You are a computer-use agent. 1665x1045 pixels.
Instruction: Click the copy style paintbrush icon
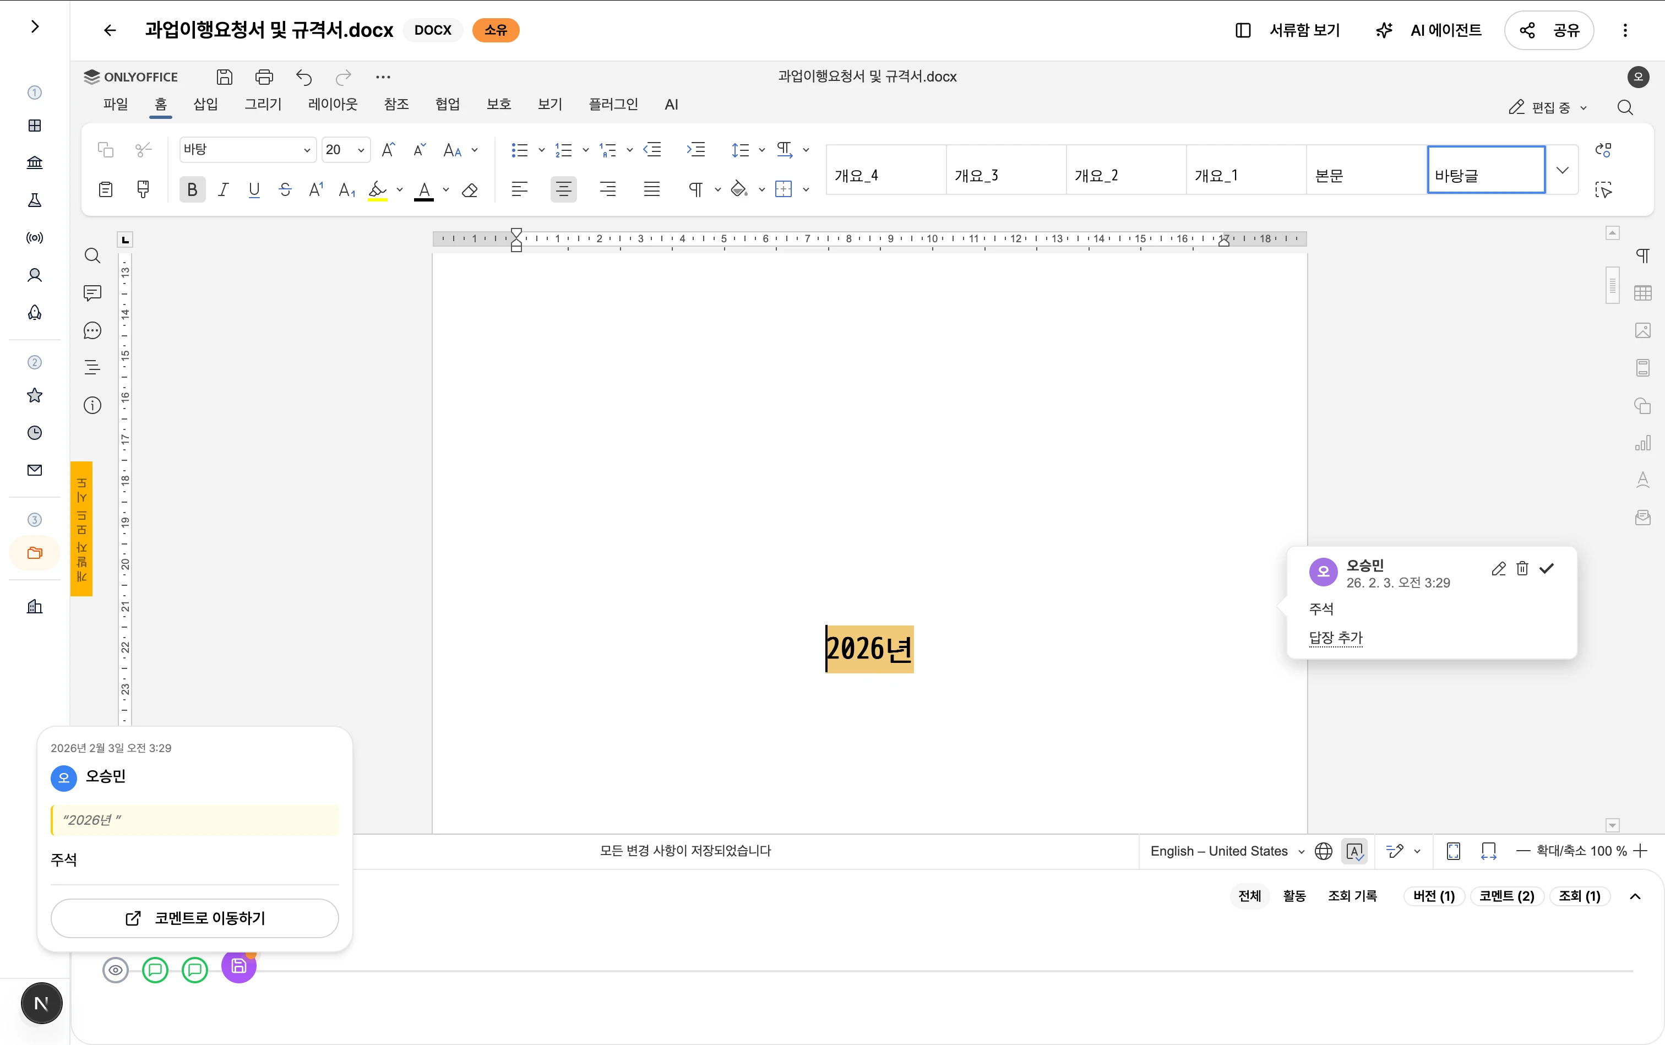tap(143, 189)
